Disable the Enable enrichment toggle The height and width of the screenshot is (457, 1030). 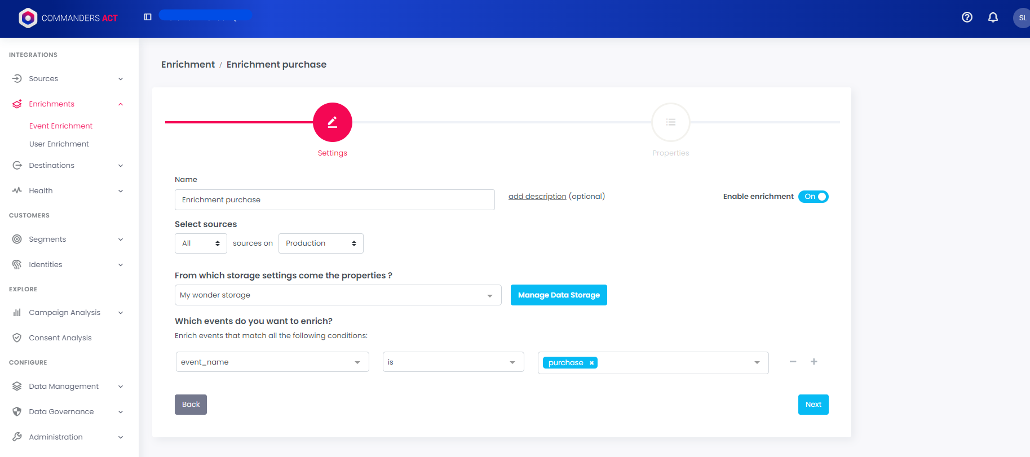813,197
